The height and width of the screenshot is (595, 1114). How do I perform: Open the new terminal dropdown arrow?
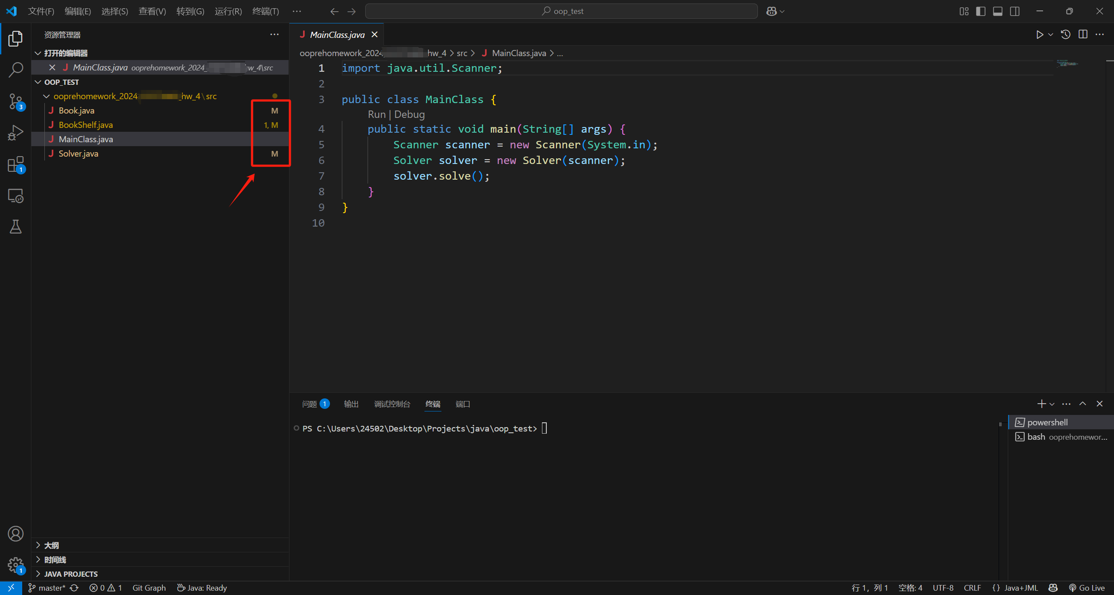1052,404
